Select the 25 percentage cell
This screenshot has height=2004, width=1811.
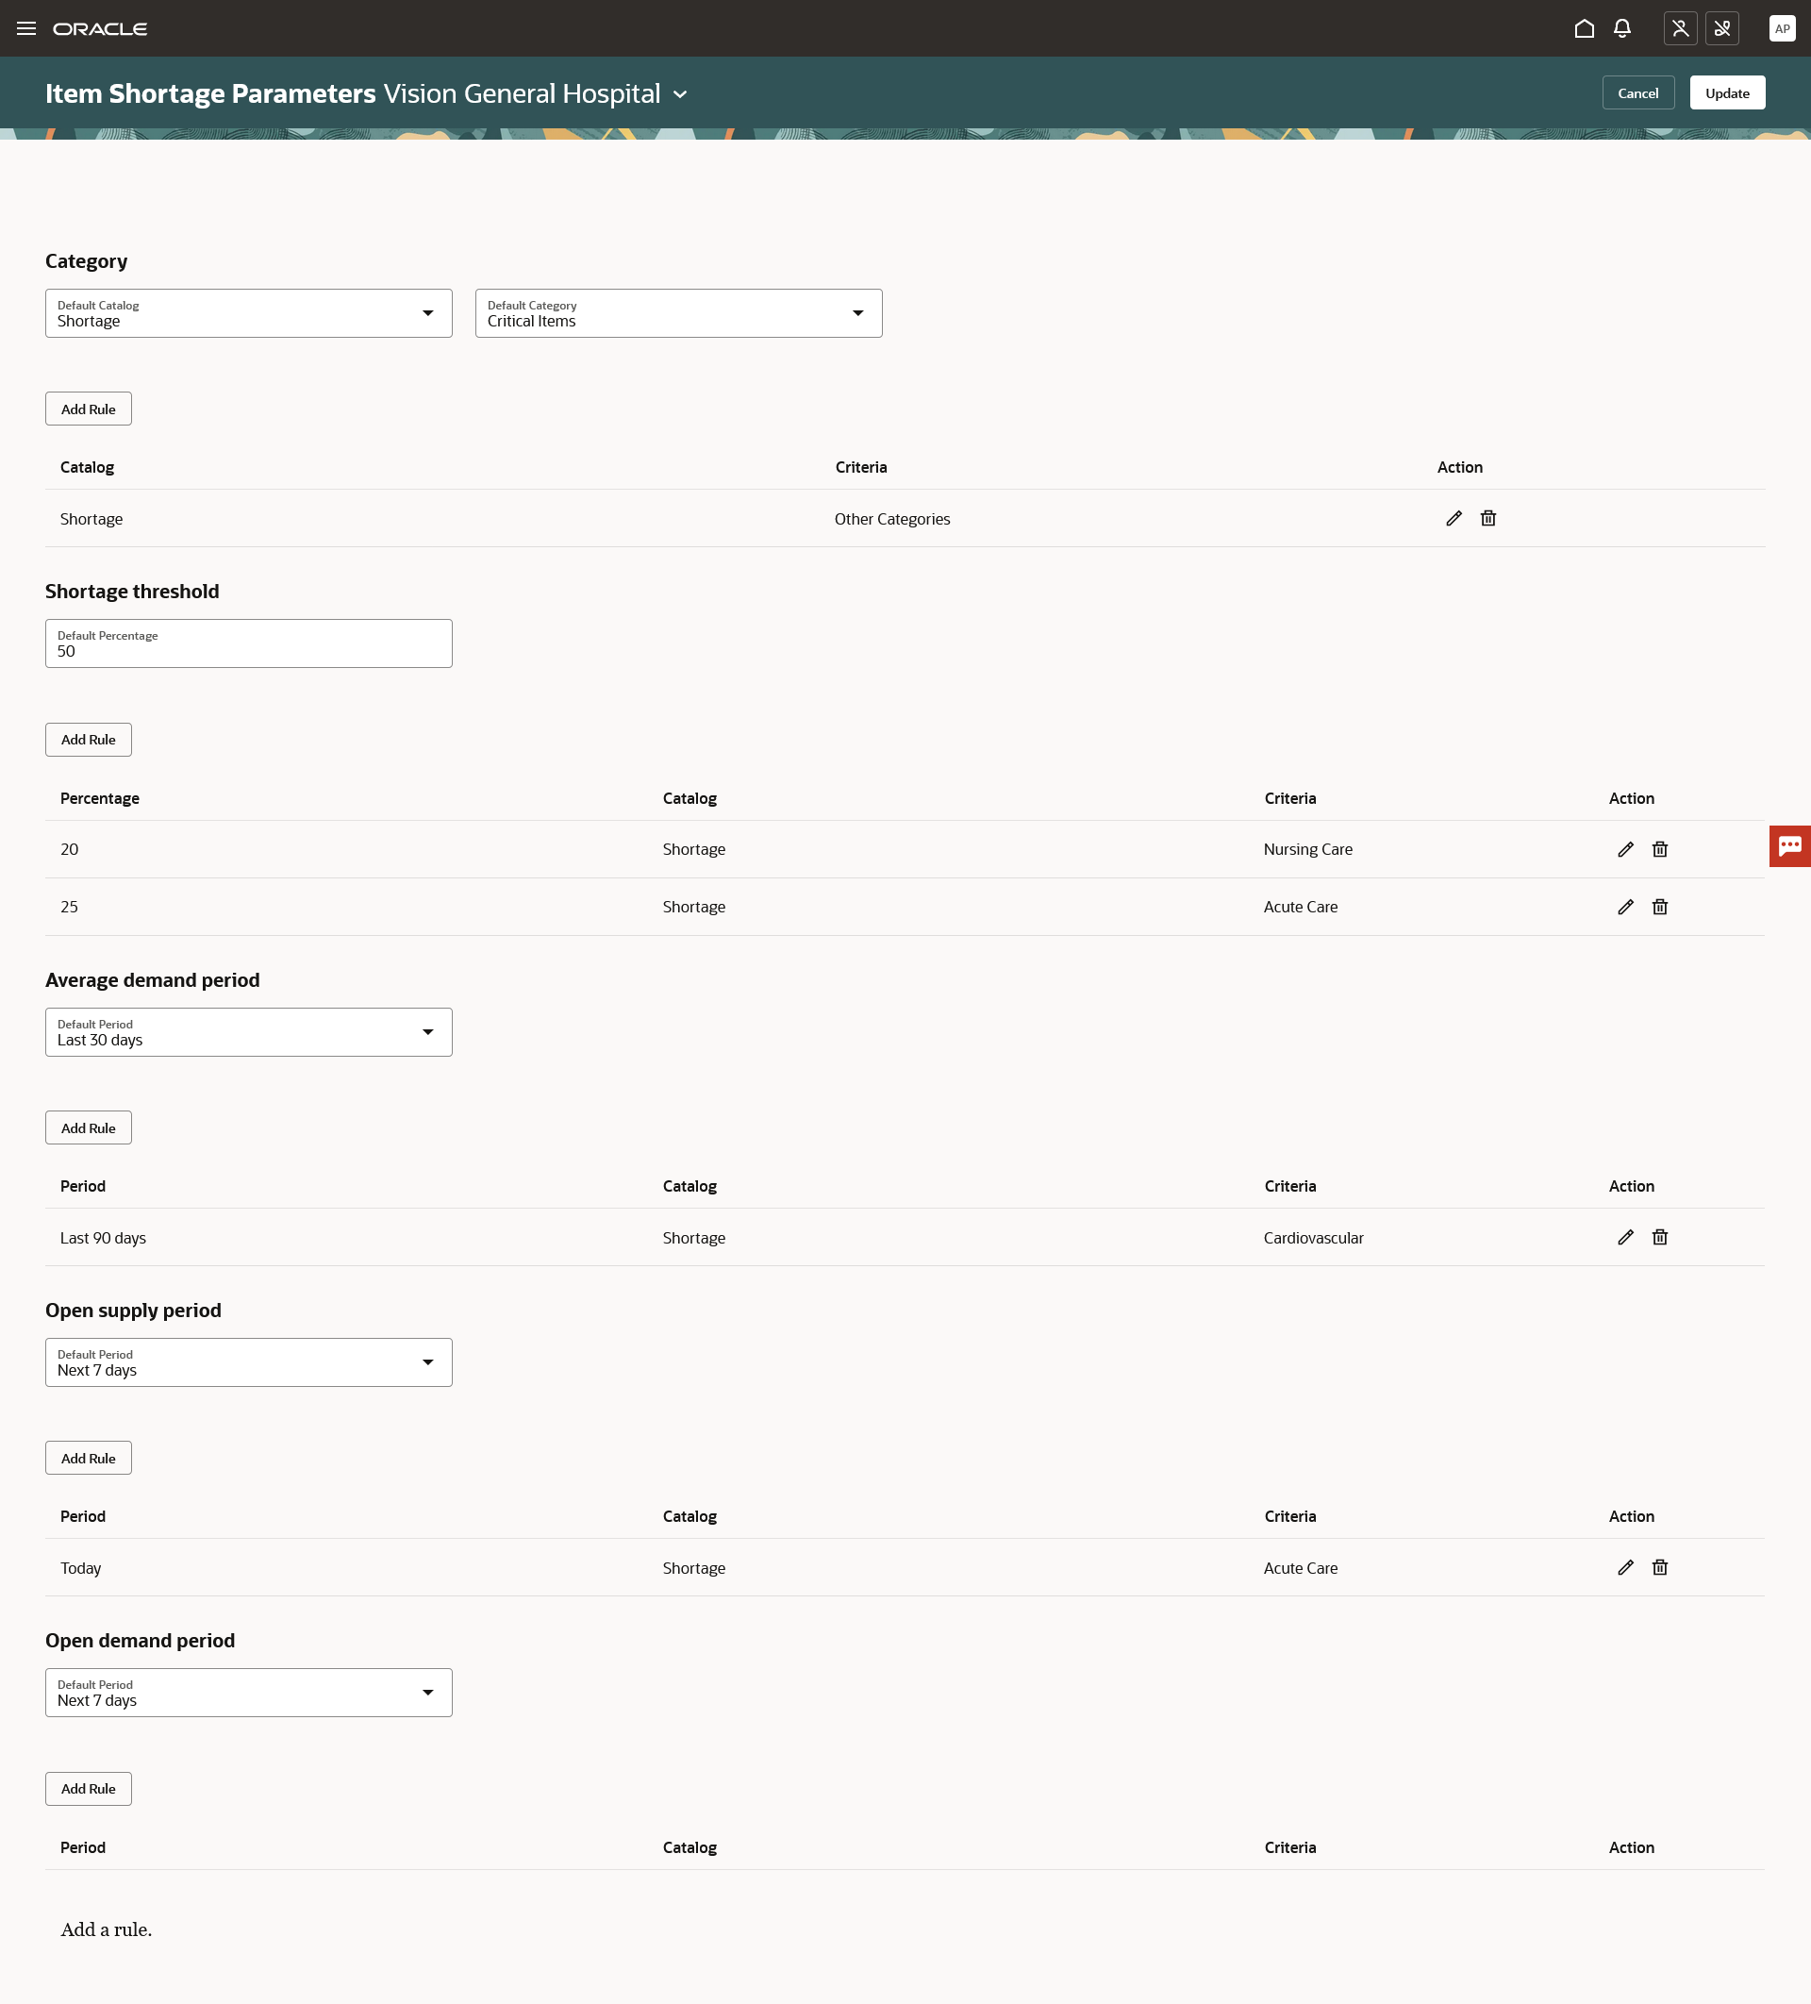pos(70,907)
